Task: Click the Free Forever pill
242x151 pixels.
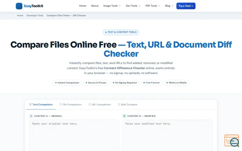Action: (x=152, y=83)
